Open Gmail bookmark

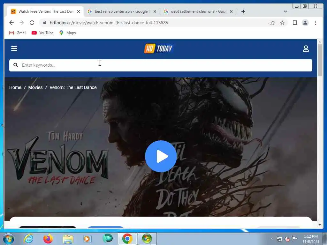tap(18, 33)
